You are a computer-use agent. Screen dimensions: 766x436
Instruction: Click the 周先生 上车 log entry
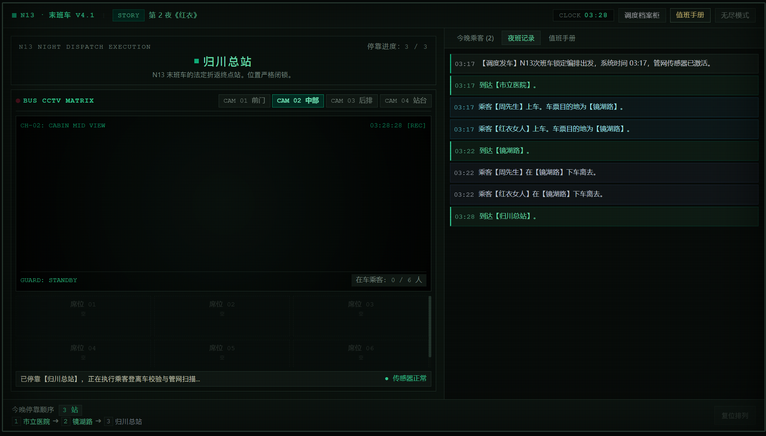point(604,107)
